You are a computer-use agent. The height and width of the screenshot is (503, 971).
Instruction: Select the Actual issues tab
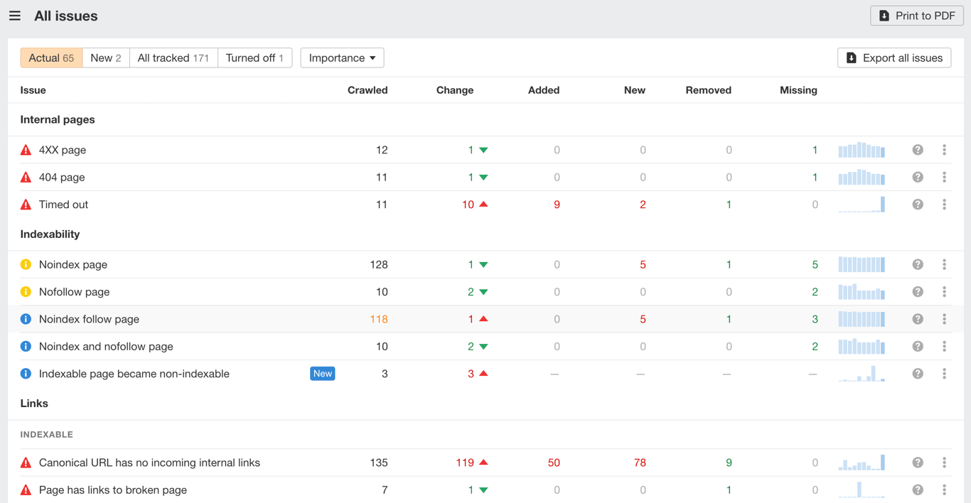tap(51, 58)
